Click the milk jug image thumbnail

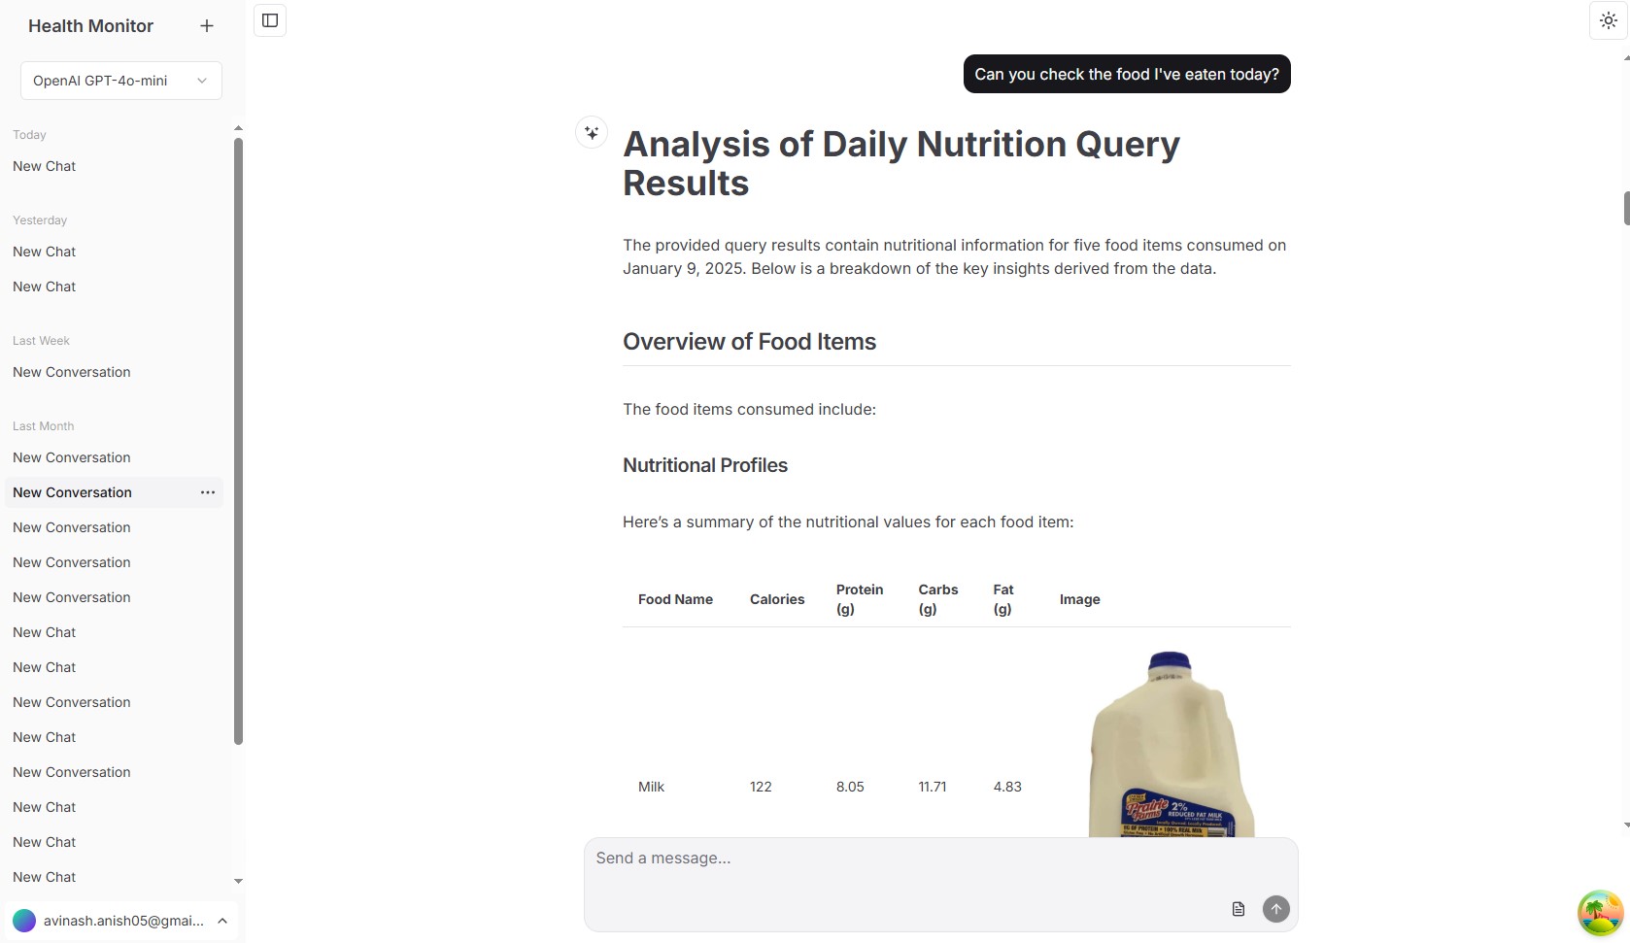pyautogui.click(x=1172, y=744)
